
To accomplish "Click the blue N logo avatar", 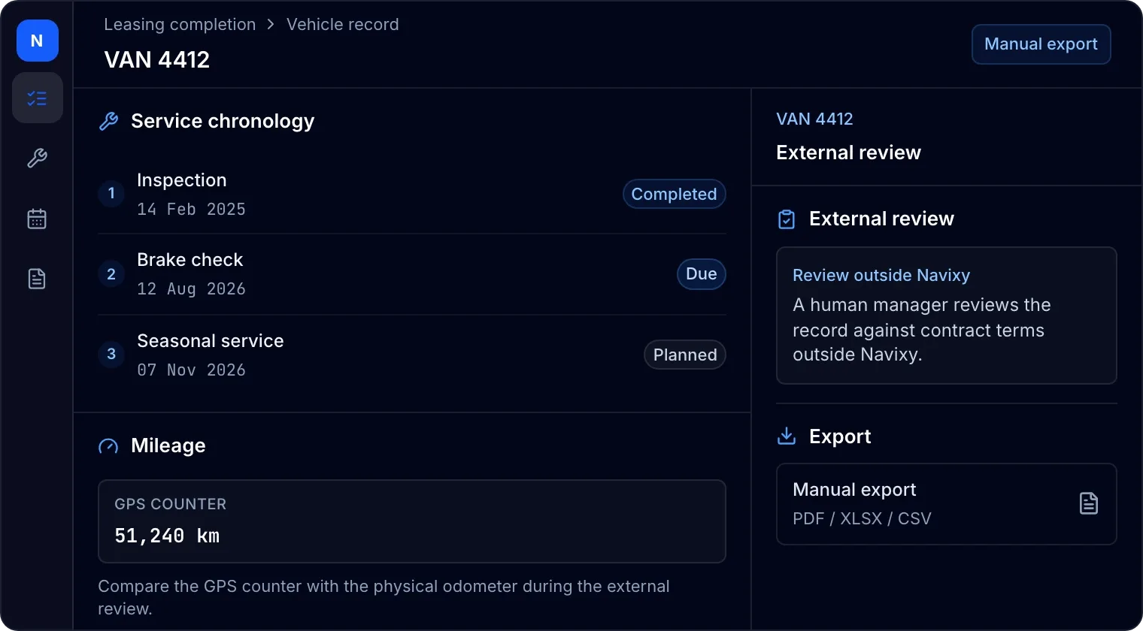I will coord(38,41).
